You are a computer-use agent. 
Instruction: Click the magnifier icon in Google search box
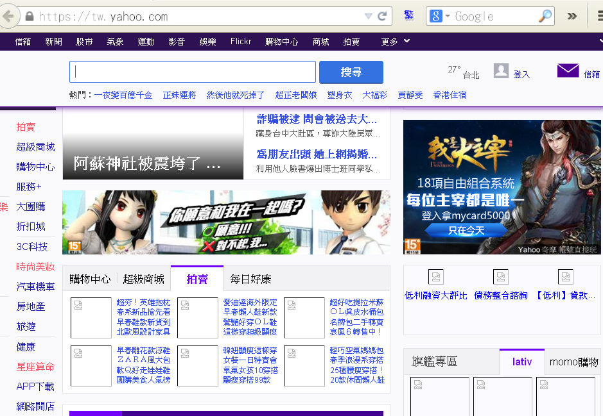pos(545,16)
